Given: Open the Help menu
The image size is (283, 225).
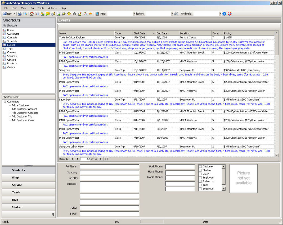Looking at the screenshot, I should 63,8.
